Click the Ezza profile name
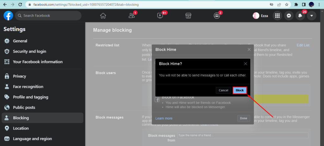 (x=265, y=16)
